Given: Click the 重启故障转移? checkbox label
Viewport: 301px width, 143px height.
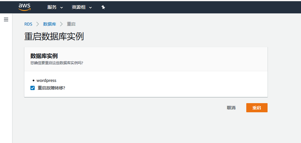Looking at the screenshot, I should coord(51,88).
